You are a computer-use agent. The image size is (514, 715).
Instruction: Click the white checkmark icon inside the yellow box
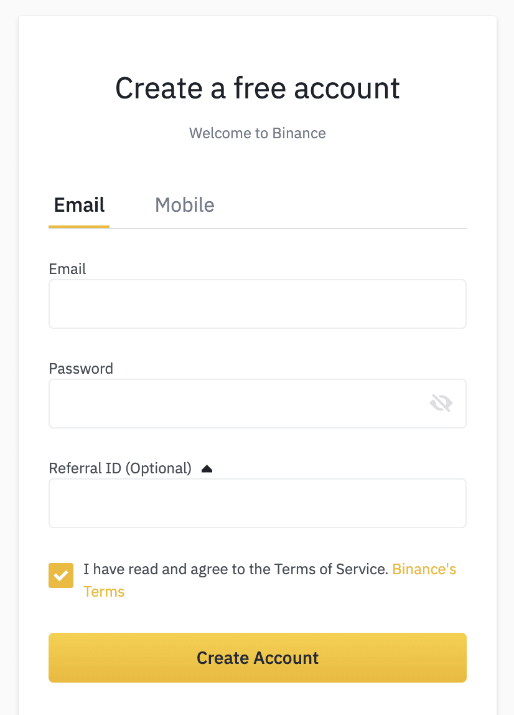(x=61, y=576)
